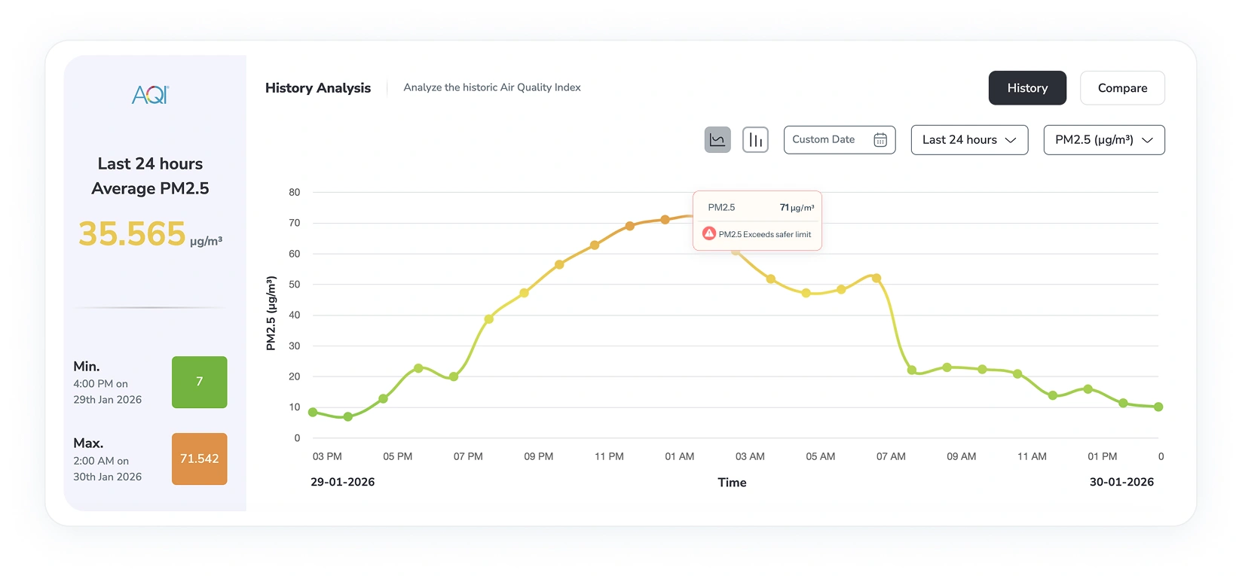Click the 29-01-2026 start date label
Image resolution: width=1242 pixels, height=576 pixels.
[x=343, y=482]
